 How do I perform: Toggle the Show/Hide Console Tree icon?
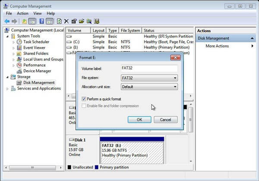[32, 21]
